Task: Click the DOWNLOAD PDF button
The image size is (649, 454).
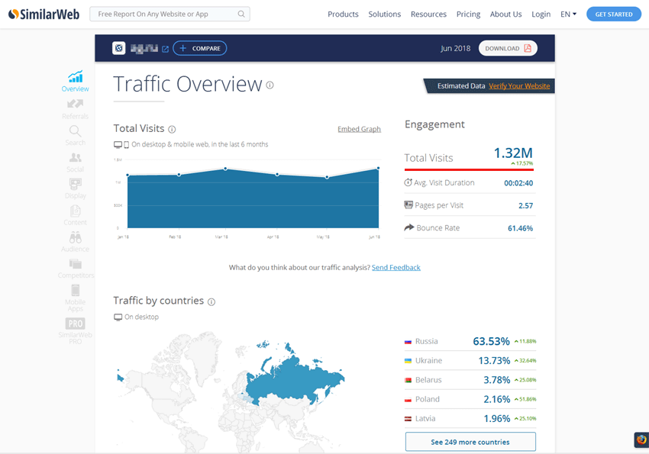Action: tap(508, 48)
